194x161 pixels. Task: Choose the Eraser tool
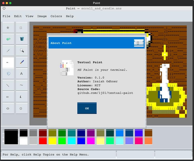pyautogui.click(x=8, y=39)
